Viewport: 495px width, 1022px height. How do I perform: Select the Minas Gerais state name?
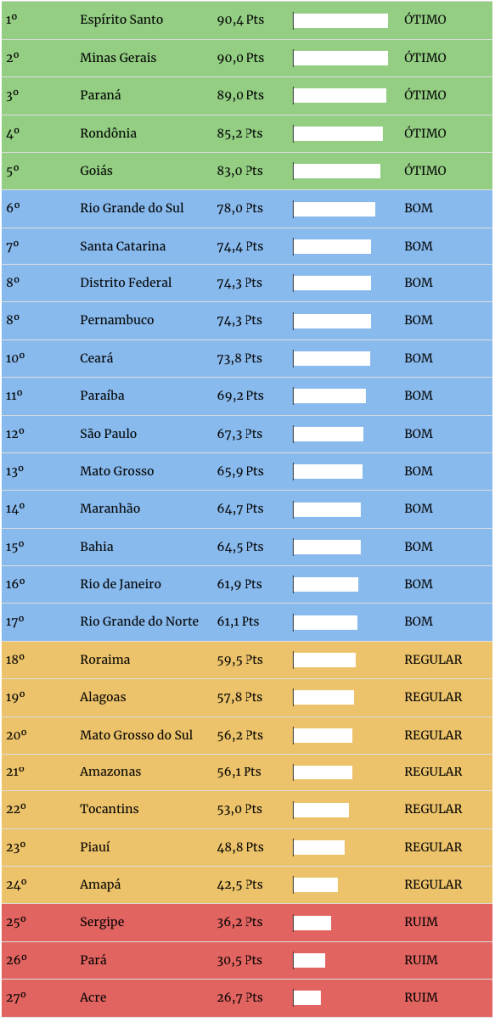118,57
